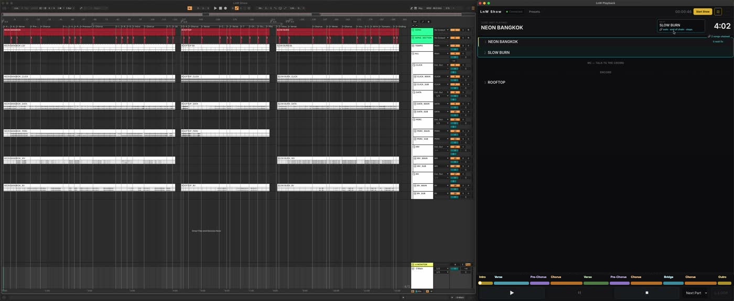Select NEON BANGKOK in the setlist
The width and height of the screenshot is (734, 301).
(x=606, y=41)
